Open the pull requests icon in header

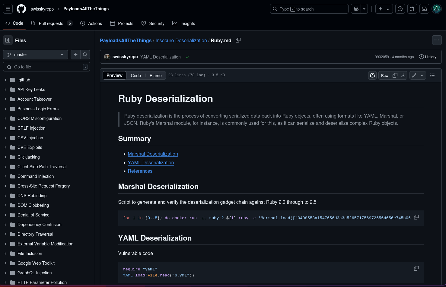[x=412, y=9]
